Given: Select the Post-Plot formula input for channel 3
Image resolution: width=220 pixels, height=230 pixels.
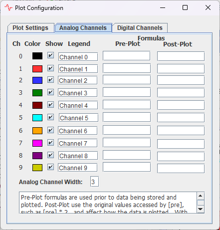Looking at the screenshot, I should click(x=181, y=93).
